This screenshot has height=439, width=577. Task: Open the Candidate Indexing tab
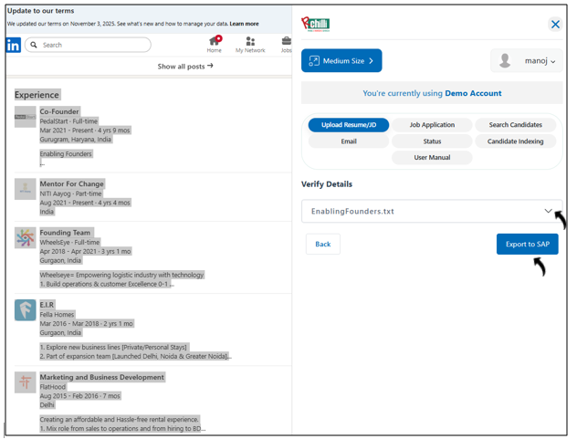point(515,141)
